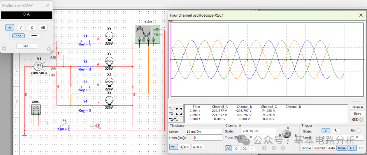Click the Timebase Scale field

(x=204, y=131)
